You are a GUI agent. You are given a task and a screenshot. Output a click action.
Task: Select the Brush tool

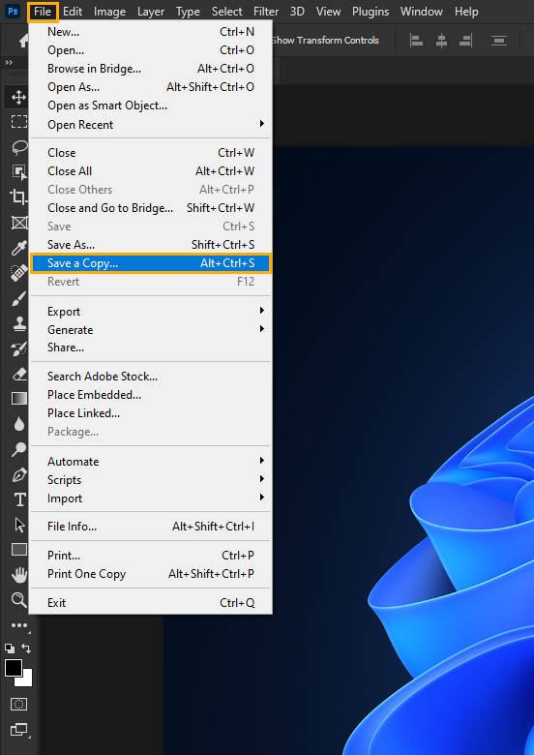[x=18, y=298]
